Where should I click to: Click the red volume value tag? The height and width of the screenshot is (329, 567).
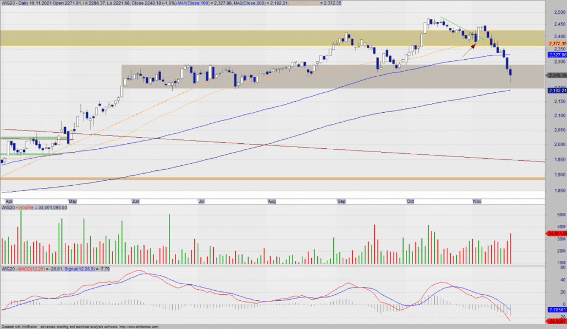point(556,234)
